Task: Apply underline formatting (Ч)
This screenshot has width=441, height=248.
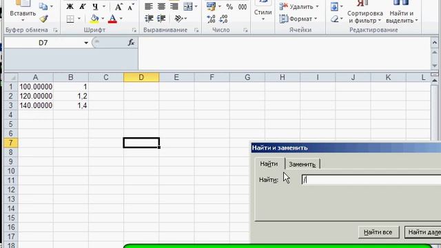Action: tap(95, 6)
